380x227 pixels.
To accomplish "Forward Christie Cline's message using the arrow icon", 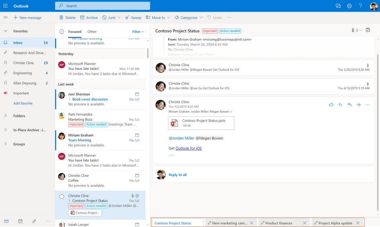I will click(358, 104).
